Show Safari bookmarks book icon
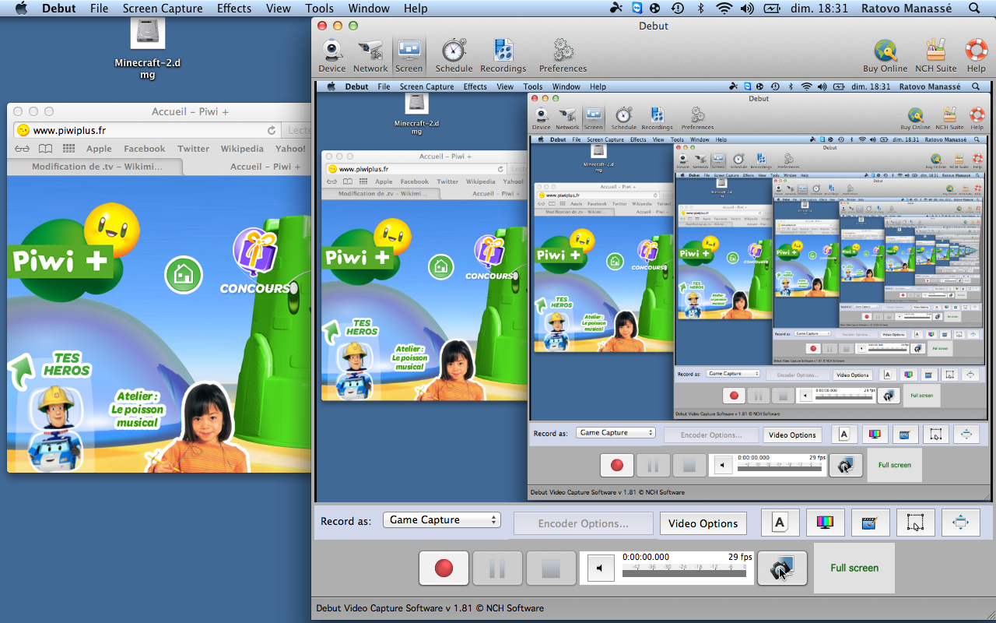Viewport: 996px width, 623px height. coord(46,149)
